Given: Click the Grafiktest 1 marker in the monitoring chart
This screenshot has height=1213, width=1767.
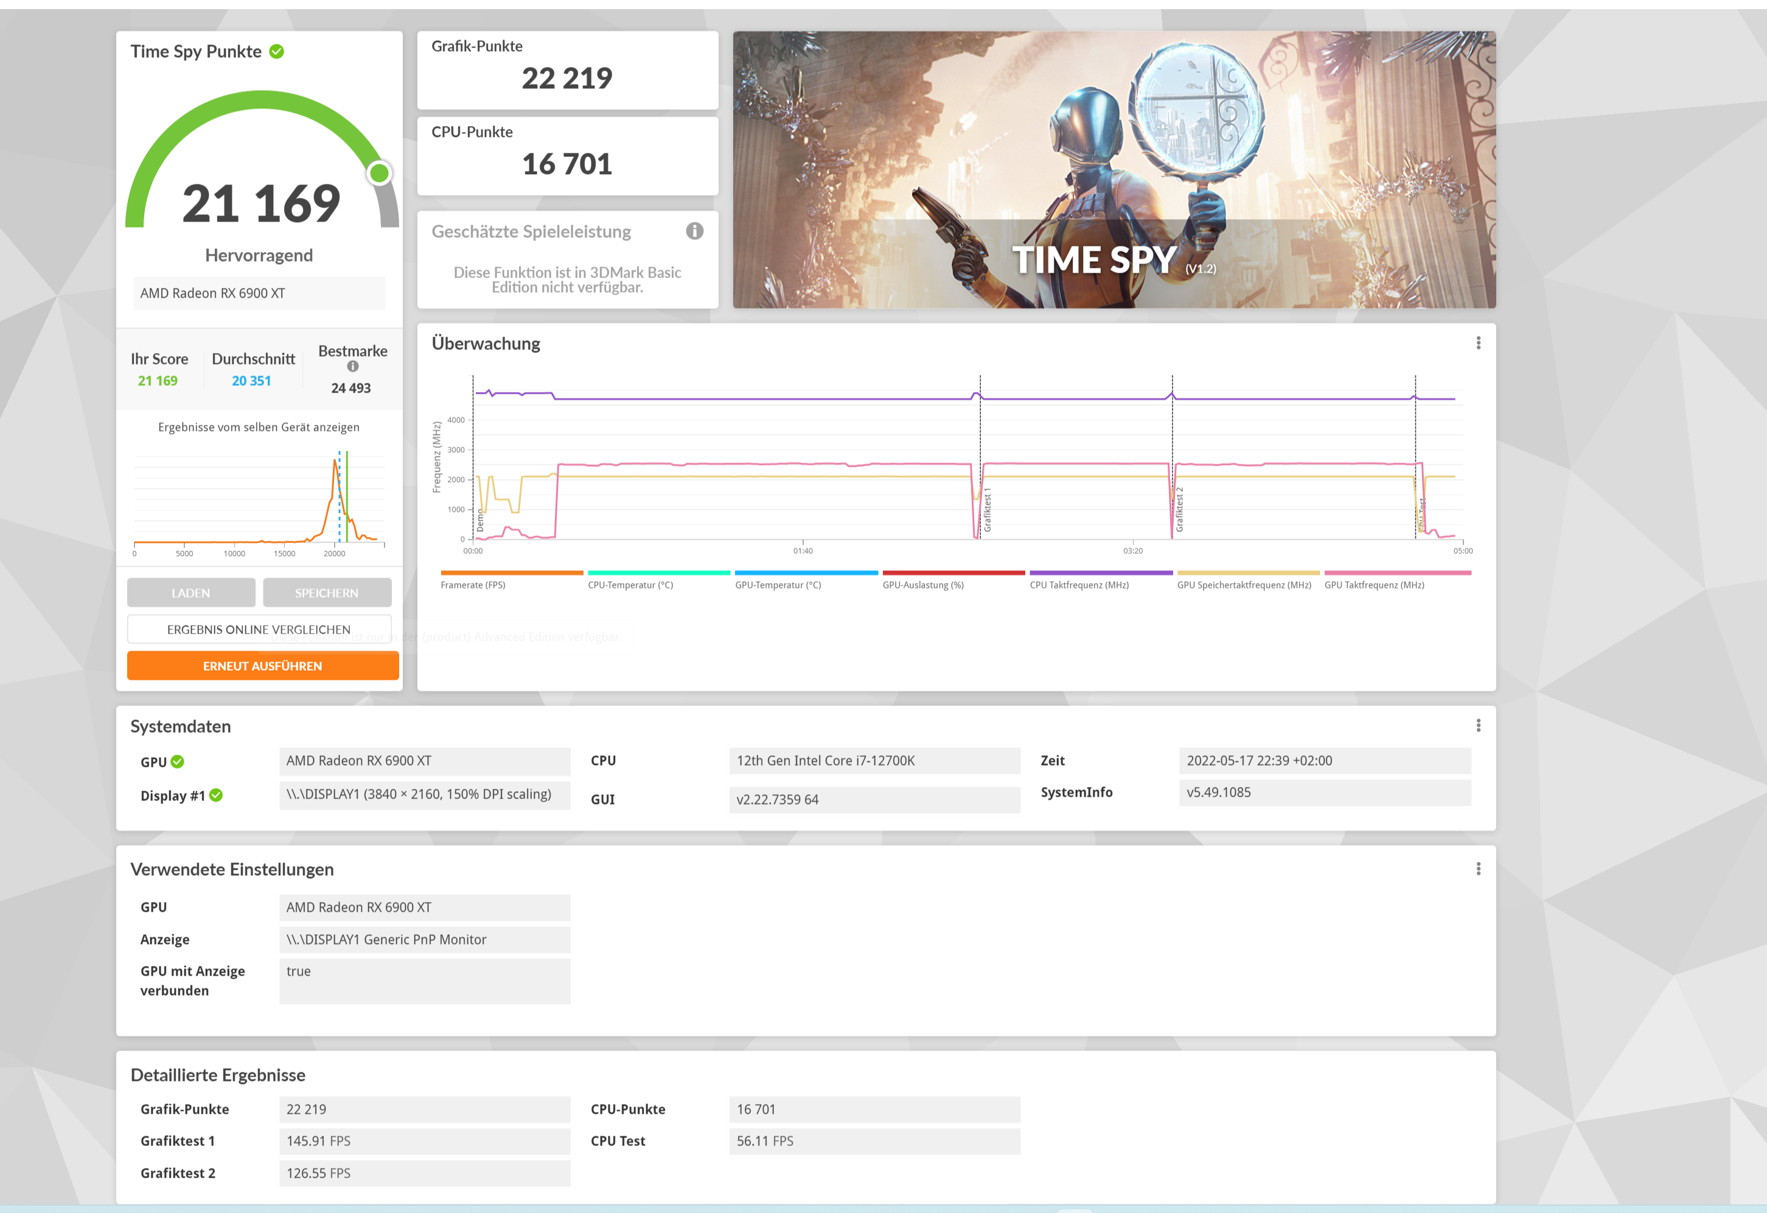Looking at the screenshot, I should (x=987, y=509).
